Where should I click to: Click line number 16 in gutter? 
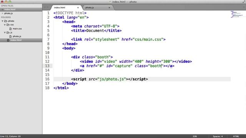47,79
